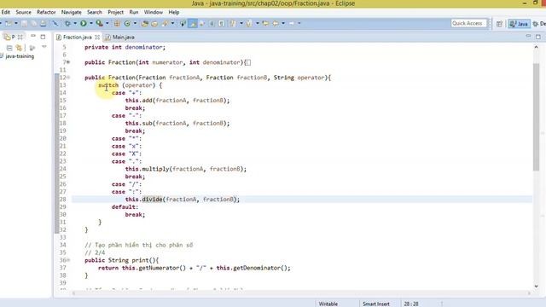Open the New file dropdown arrow
The height and width of the screenshot is (307, 546).
click(x=16, y=23)
